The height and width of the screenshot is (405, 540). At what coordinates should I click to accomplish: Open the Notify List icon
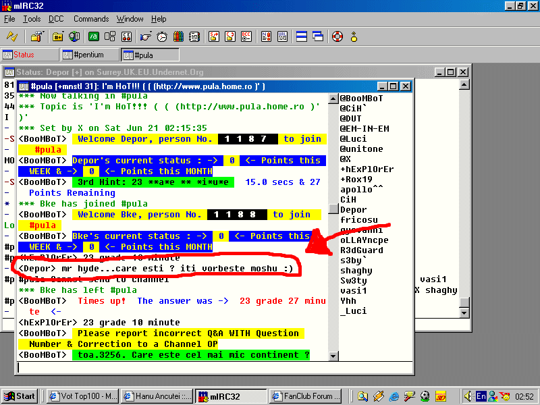(x=266, y=36)
